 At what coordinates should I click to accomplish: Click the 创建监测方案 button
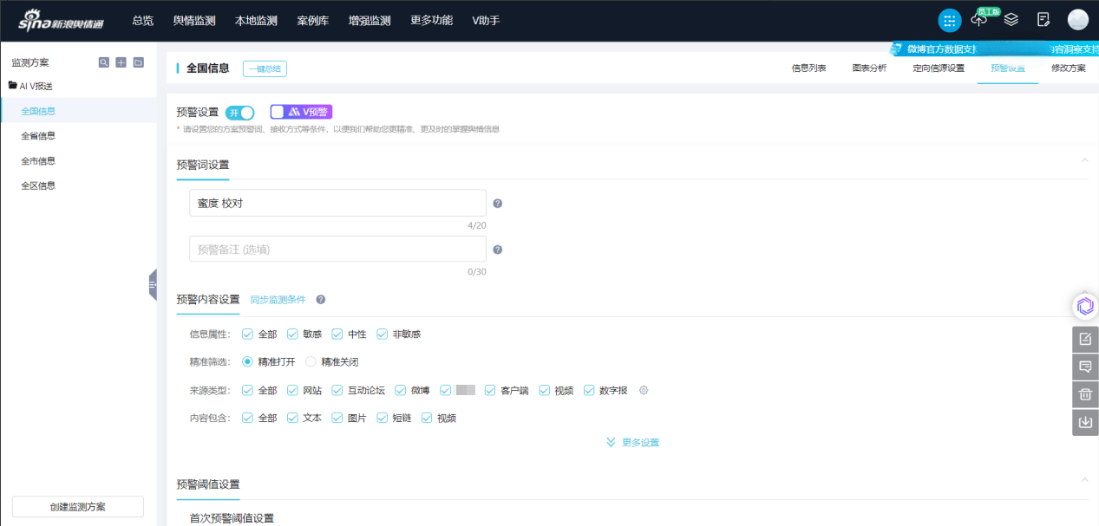pyautogui.click(x=78, y=507)
